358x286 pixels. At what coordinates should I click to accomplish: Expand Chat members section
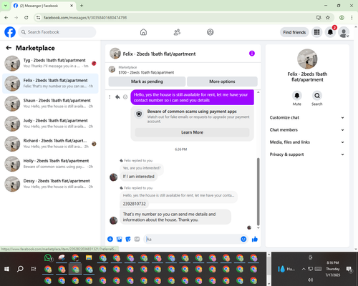pyautogui.click(x=307, y=130)
